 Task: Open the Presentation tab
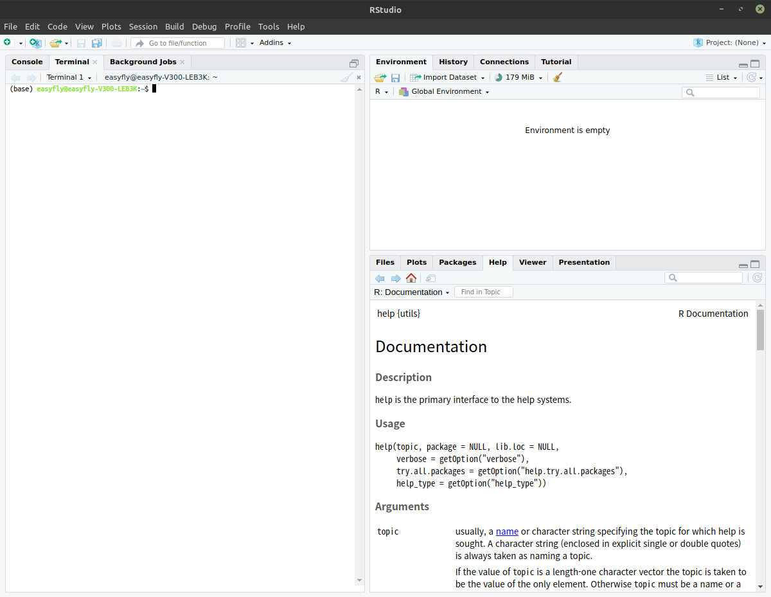(x=584, y=262)
